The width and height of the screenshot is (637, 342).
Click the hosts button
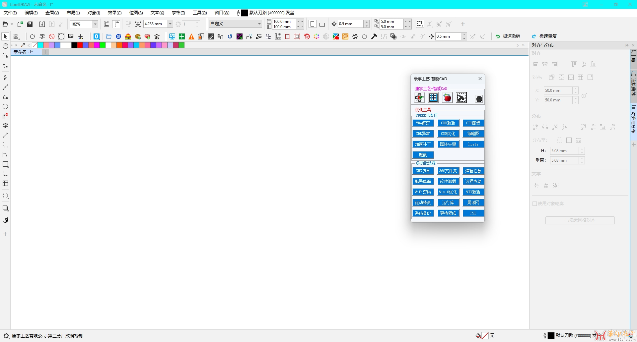click(x=473, y=144)
